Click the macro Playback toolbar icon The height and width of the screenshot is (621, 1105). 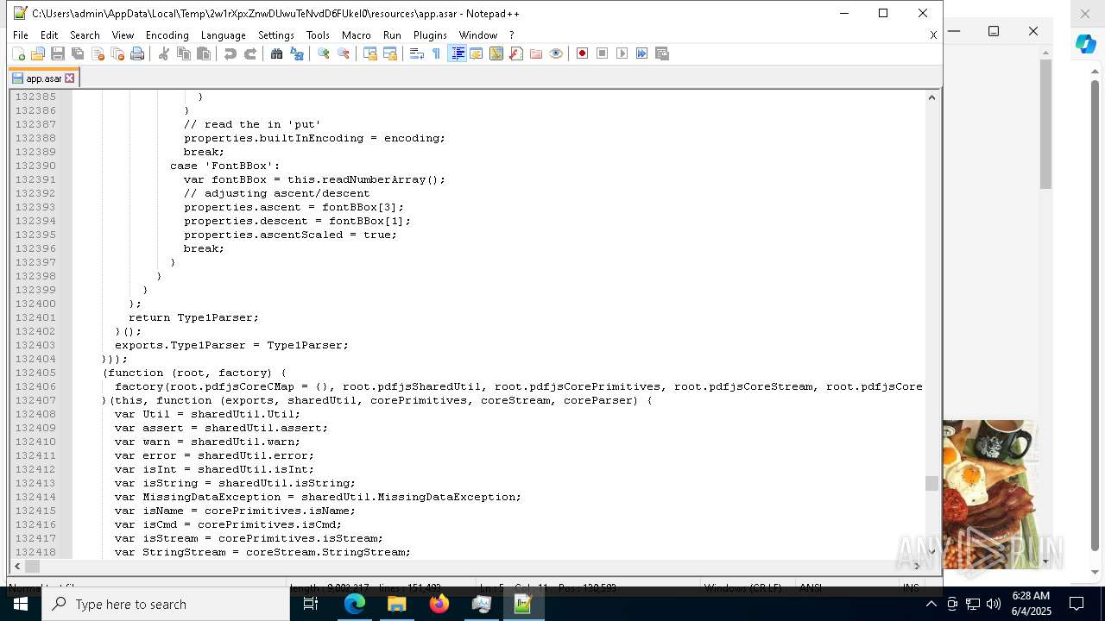(622, 53)
